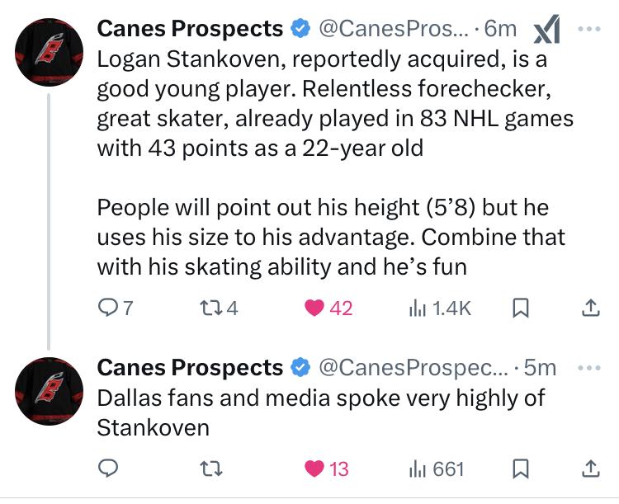Reply to the Logan Stankoven tweet

point(108,309)
